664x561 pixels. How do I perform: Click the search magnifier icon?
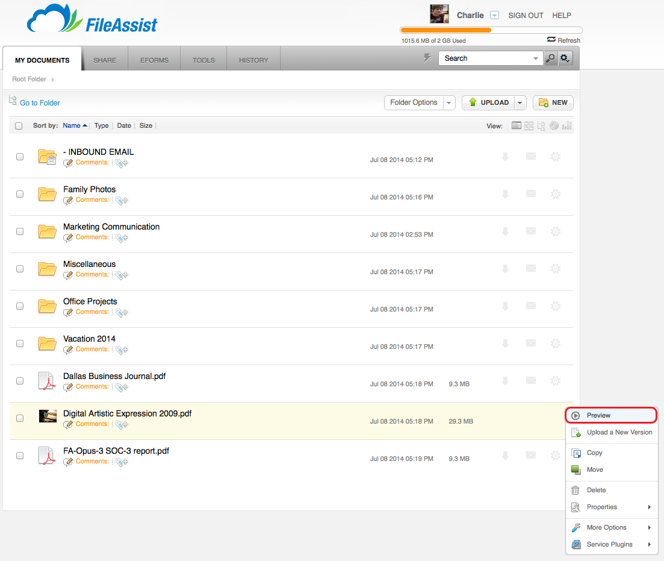(x=550, y=58)
